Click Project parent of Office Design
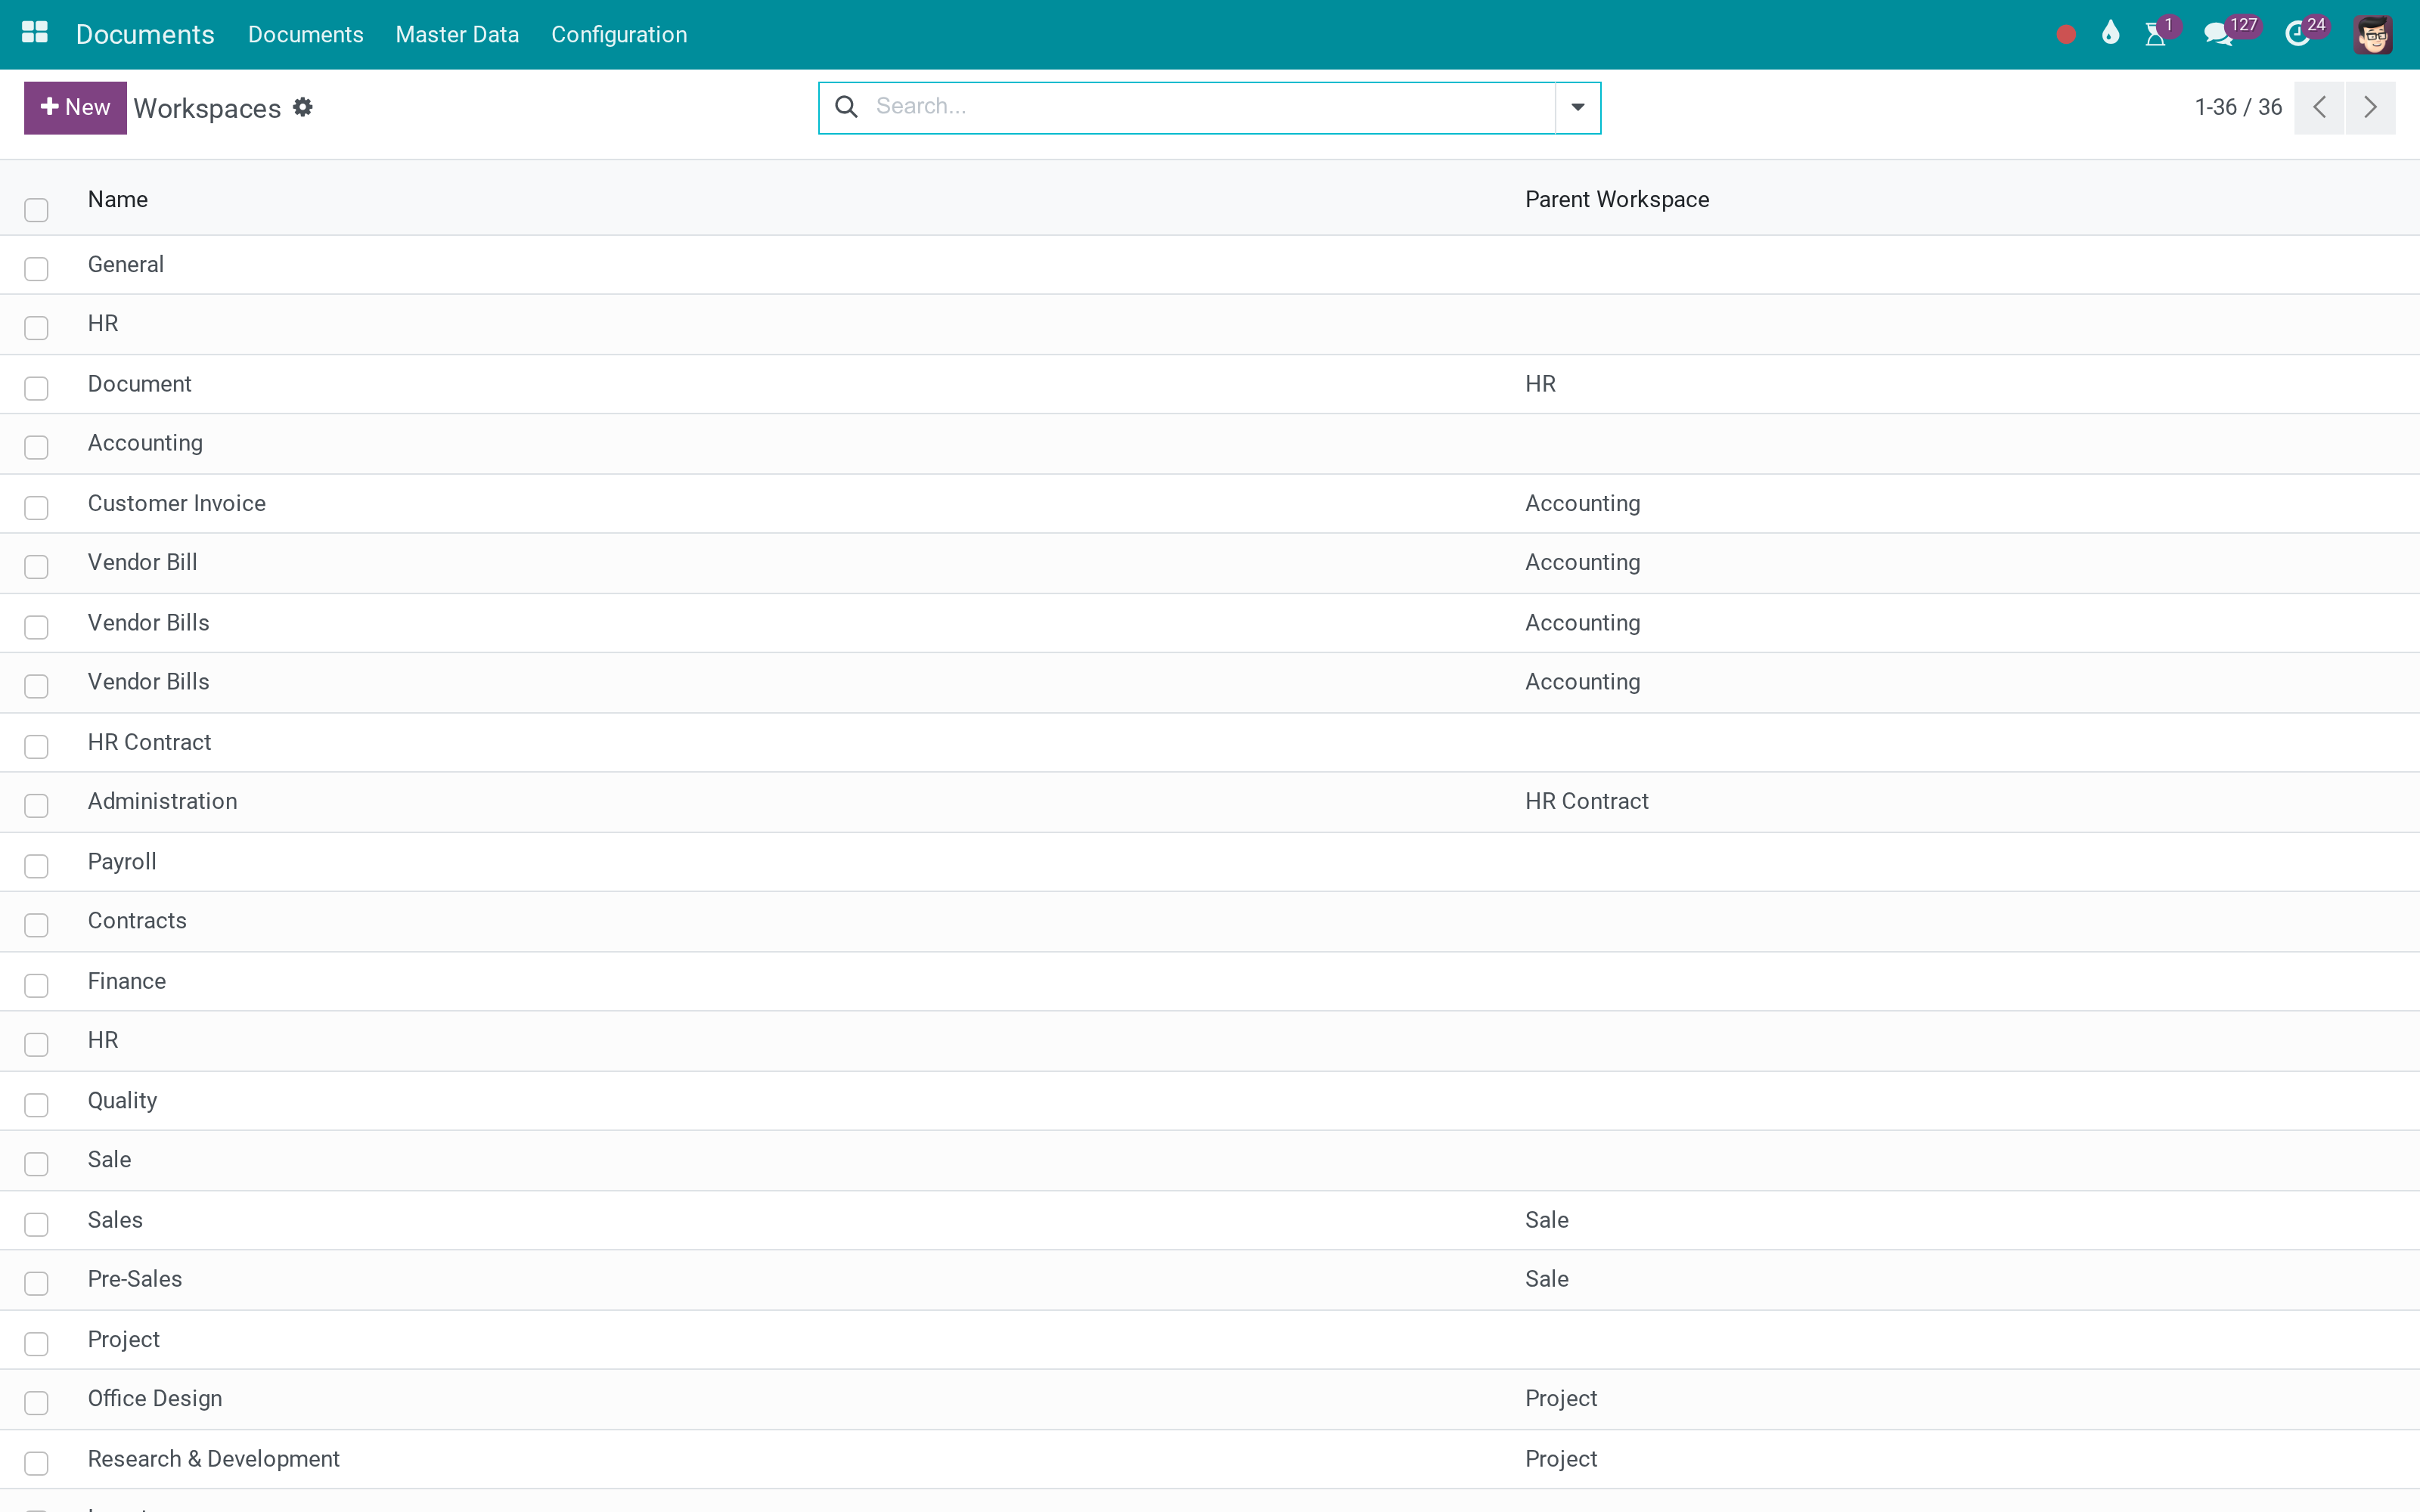Viewport: 2420px width, 1512px height. click(1561, 1398)
